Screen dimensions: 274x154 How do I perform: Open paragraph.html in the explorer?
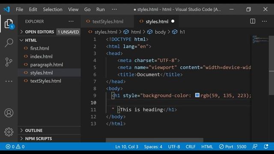(x=49, y=65)
